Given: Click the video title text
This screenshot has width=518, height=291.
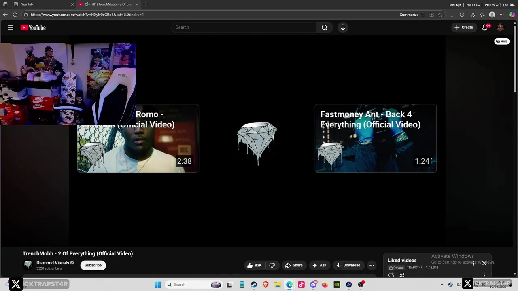Looking at the screenshot, I should [78, 253].
